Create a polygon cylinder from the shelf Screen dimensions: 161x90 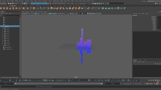pyautogui.click(x=7, y=8)
